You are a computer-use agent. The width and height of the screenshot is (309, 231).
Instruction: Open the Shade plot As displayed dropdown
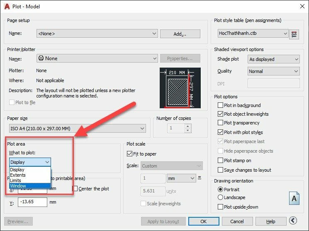(273, 59)
